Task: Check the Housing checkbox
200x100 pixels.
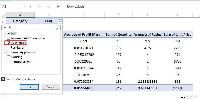Action: coord(9,57)
